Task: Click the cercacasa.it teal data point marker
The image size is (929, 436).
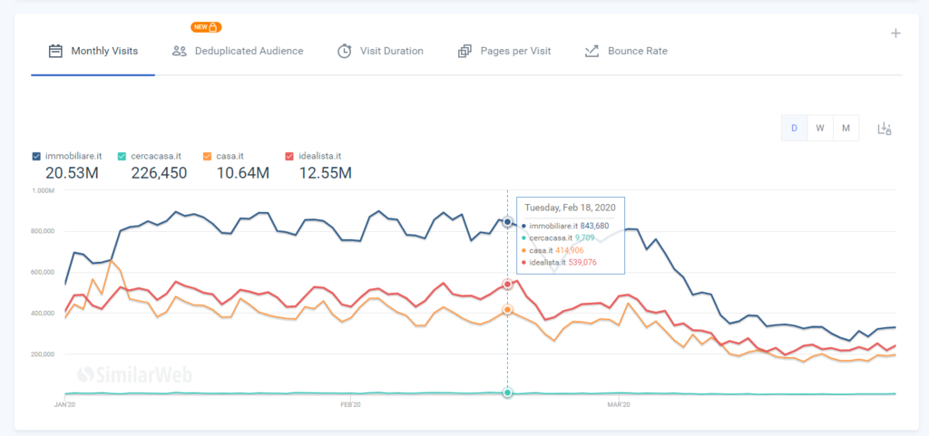Action: [x=507, y=392]
